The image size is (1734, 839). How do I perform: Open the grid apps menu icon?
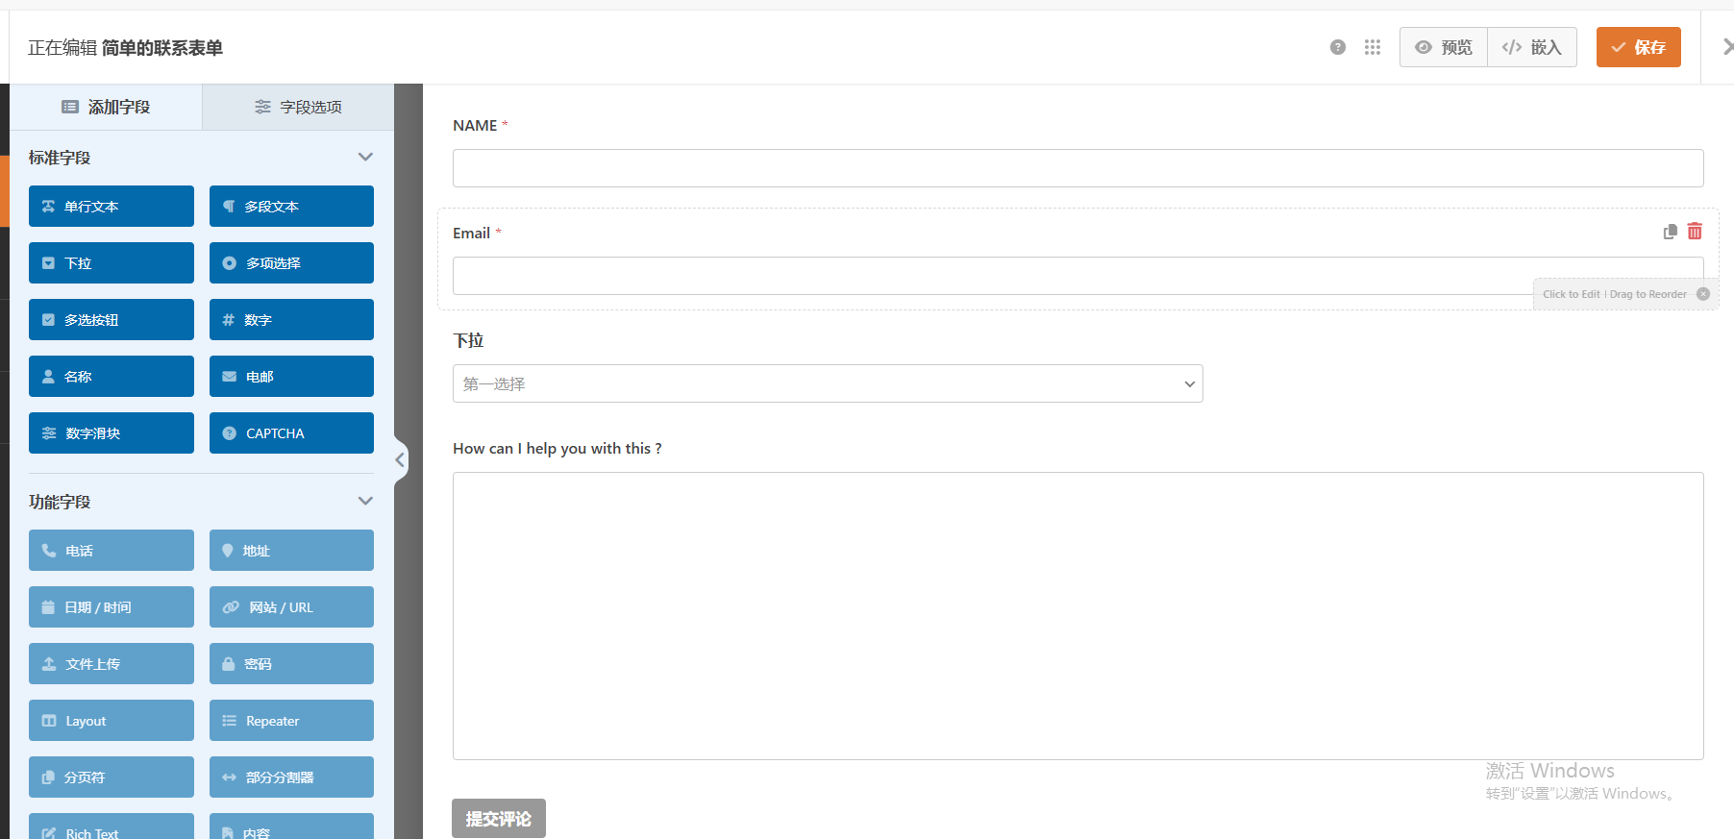pyautogui.click(x=1372, y=47)
